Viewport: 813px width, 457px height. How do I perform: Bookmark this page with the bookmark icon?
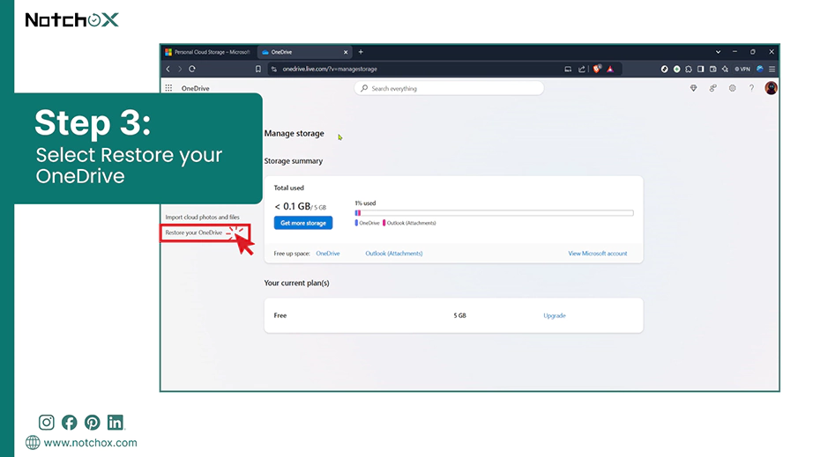coord(258,69)
